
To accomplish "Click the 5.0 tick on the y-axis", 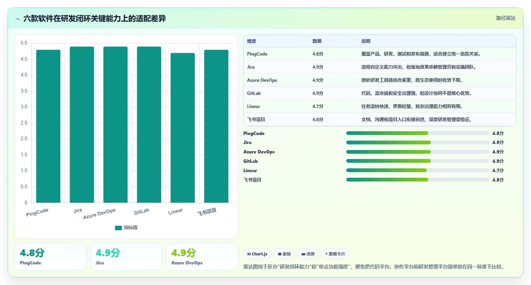I will coord(24,43).
